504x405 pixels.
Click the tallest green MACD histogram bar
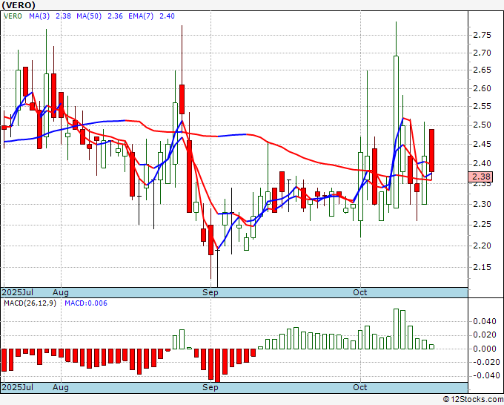396,329
